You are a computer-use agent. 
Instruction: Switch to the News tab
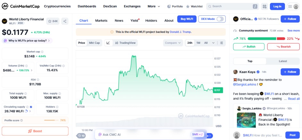119,20
